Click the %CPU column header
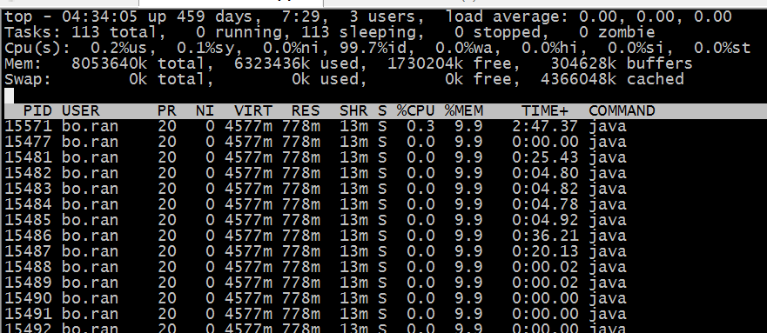Image resolution: width=767 pixels, height=333 pixels. pyautogui.click(x=416, y=110)
